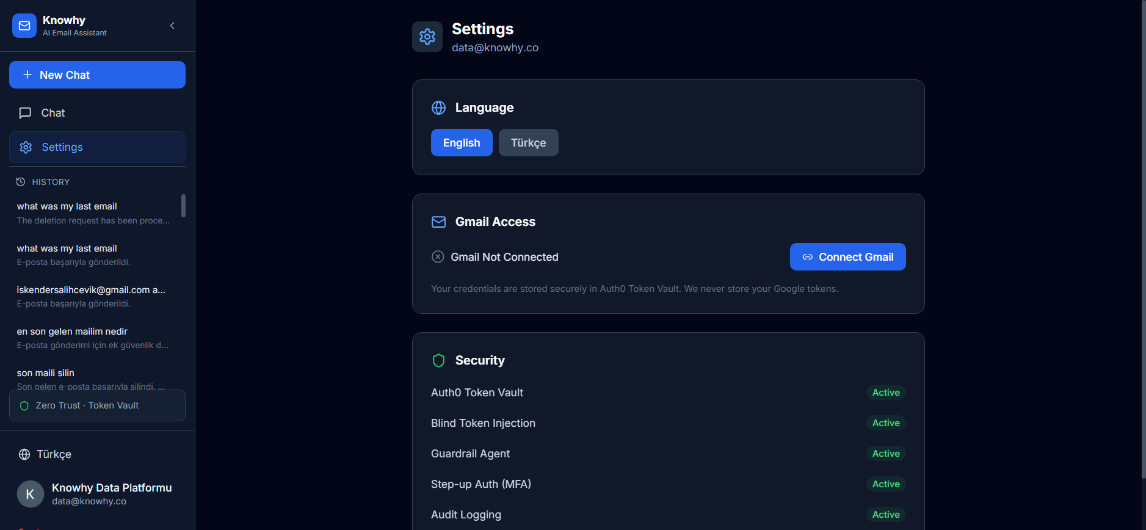Click the HISTORY section label
Viewport: 1146px width, 530px height.
[x=51, y=182]
